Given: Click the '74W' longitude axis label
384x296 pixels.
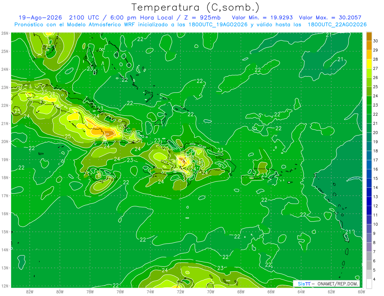Looking at the screenshot, I should [150, 292].
